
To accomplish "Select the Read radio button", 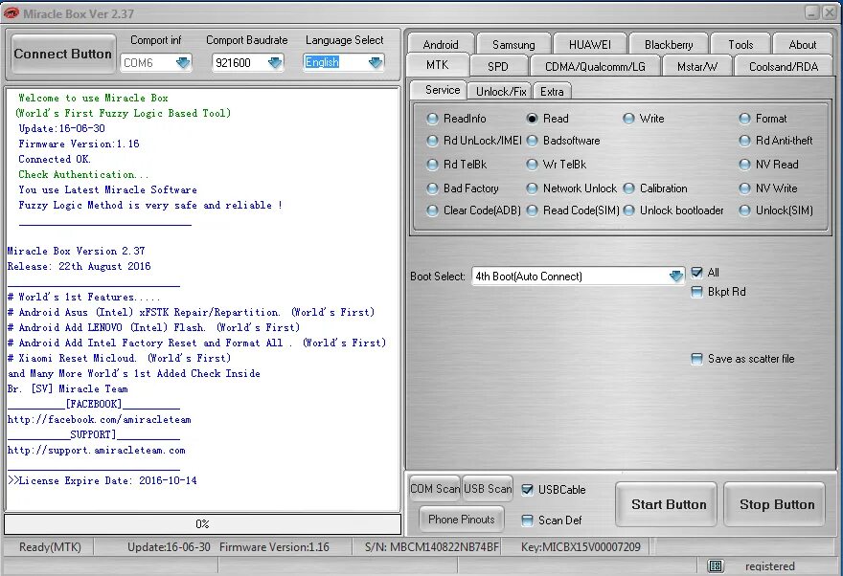I will click(547, 118).
